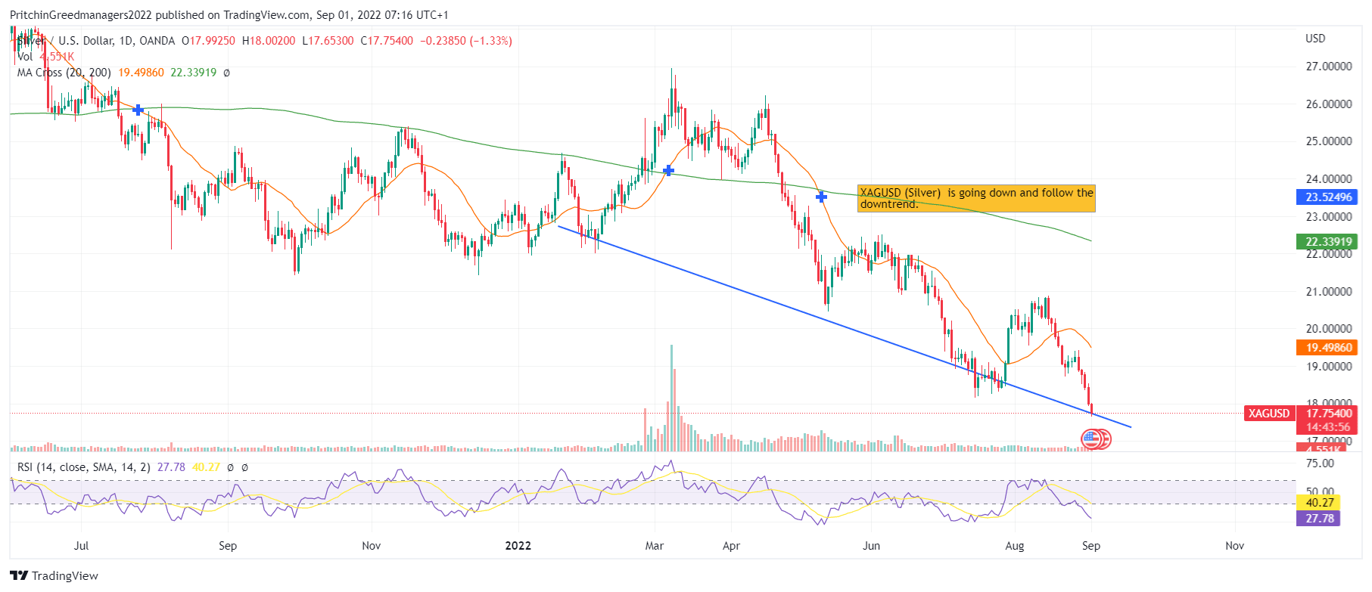
Task: Click the 75.00 RSI scale tick
Action: pos(1320,463)
